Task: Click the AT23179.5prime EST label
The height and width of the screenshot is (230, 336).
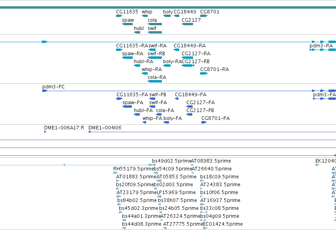Action: pyautogui.click(x=137, y=193)
